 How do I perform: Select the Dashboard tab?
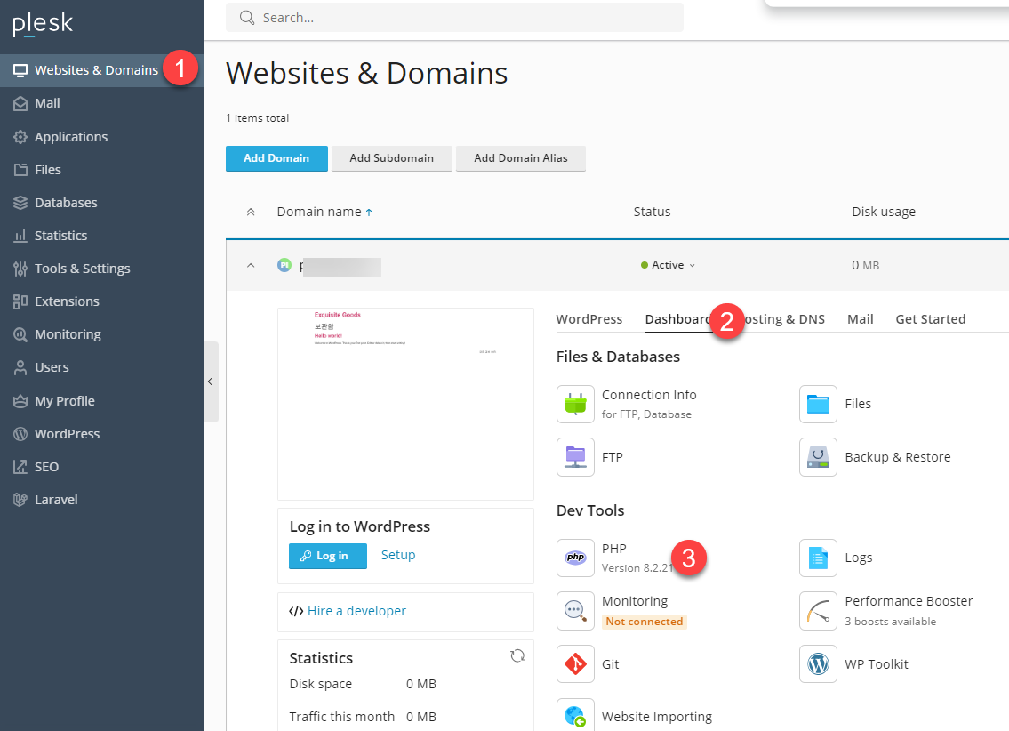(677, 319)
